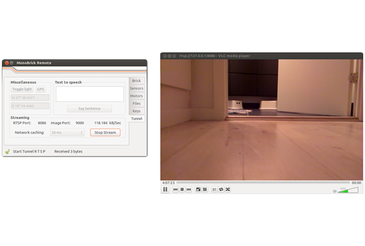Toggle shuffle random playback
The width and height of the screenshot is (365, 246).
[228, 189]
